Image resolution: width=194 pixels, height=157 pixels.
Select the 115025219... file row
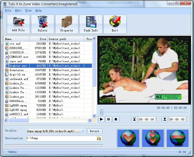click(x=48, y=52)
